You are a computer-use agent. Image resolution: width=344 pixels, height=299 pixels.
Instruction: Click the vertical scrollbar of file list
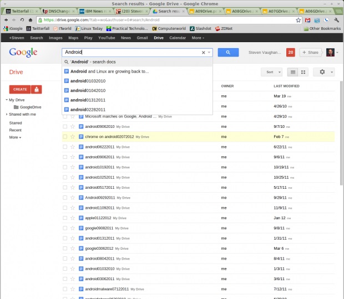click(342, 133)
